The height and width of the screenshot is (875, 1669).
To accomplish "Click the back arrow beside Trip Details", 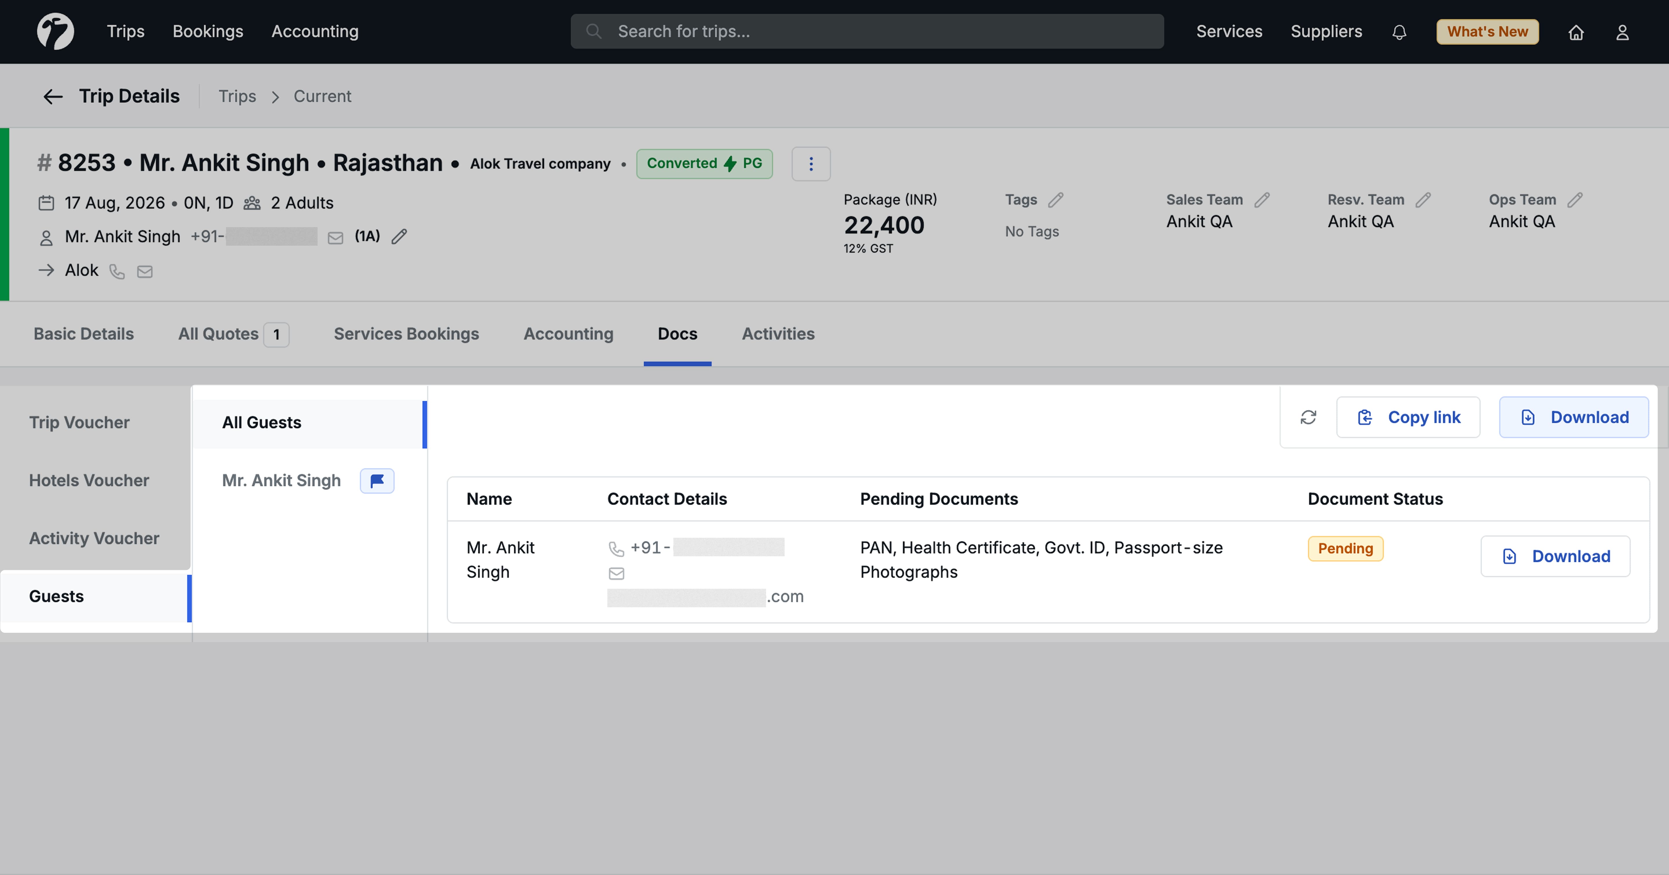I will [x=52, y=96].
